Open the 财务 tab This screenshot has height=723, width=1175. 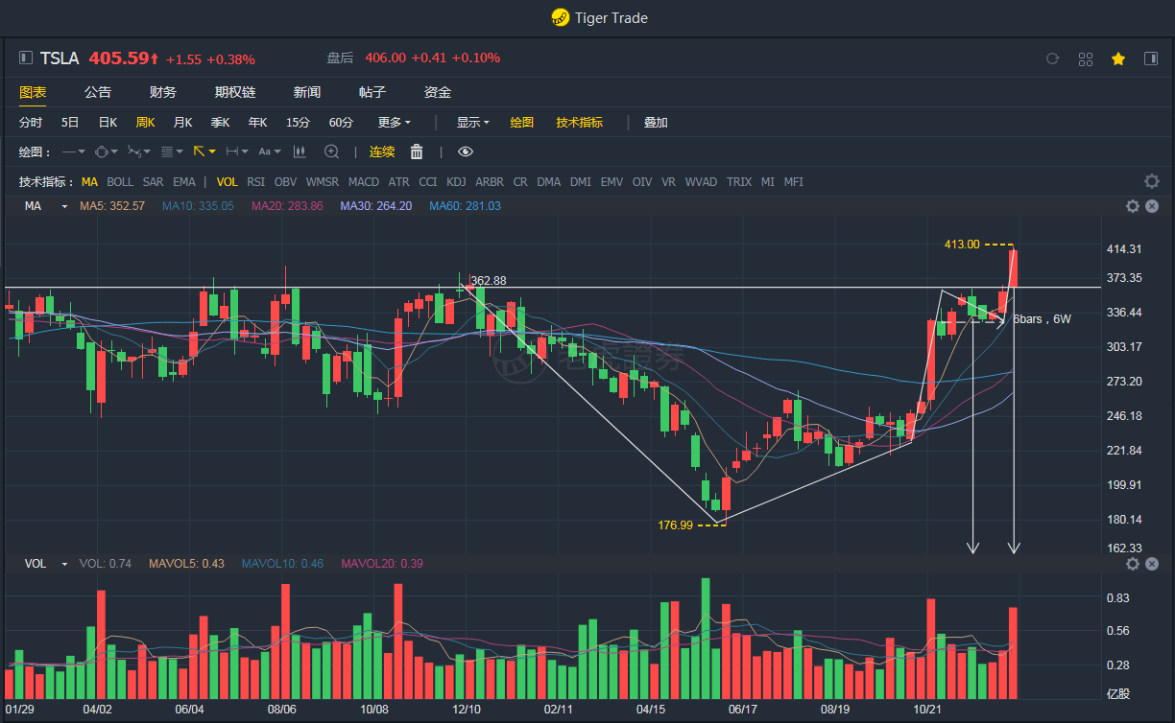click(163, 92)
